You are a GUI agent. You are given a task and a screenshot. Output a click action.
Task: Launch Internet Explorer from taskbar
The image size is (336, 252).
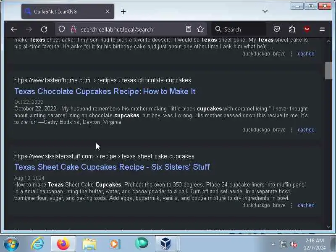point(37,244)
